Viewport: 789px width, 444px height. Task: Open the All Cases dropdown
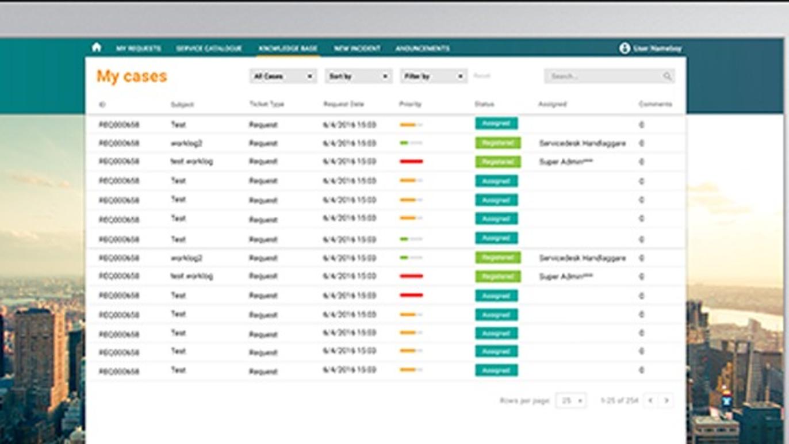[x=283, y=76]
